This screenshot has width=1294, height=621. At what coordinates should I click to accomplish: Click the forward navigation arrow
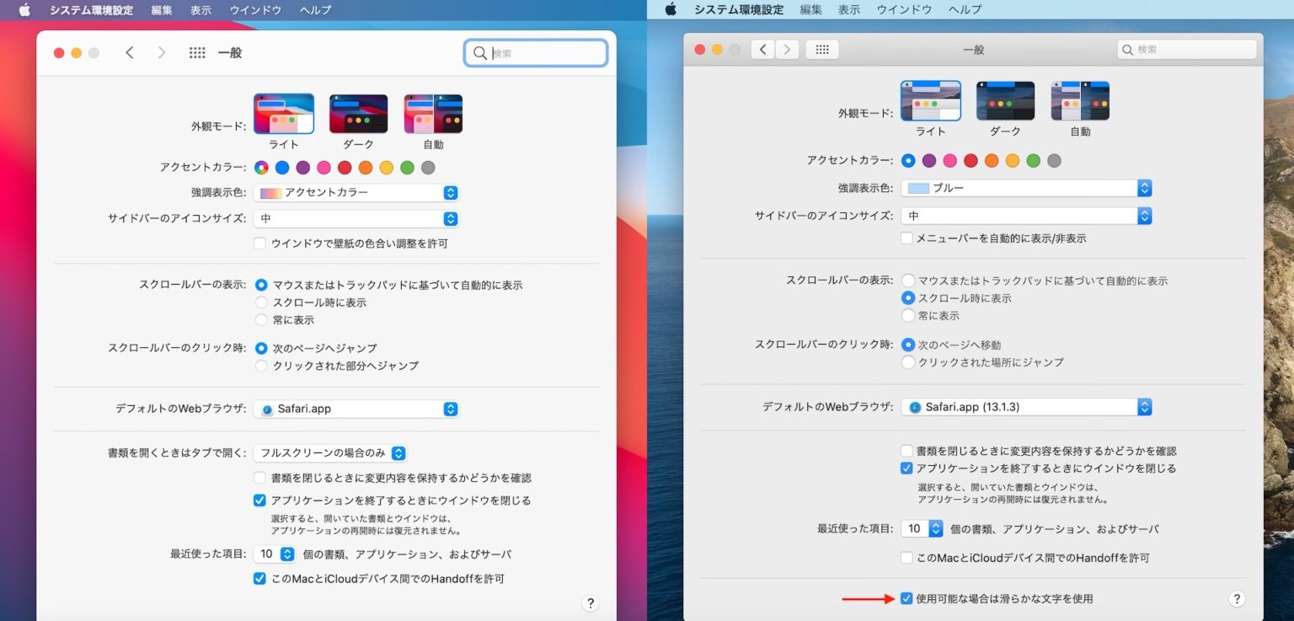click(160, 52)
